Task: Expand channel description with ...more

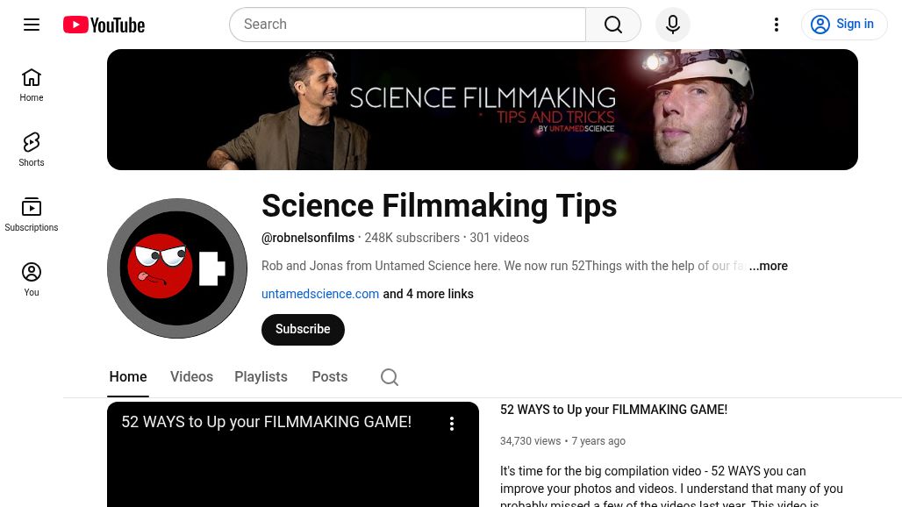Action: coord(769,266)
